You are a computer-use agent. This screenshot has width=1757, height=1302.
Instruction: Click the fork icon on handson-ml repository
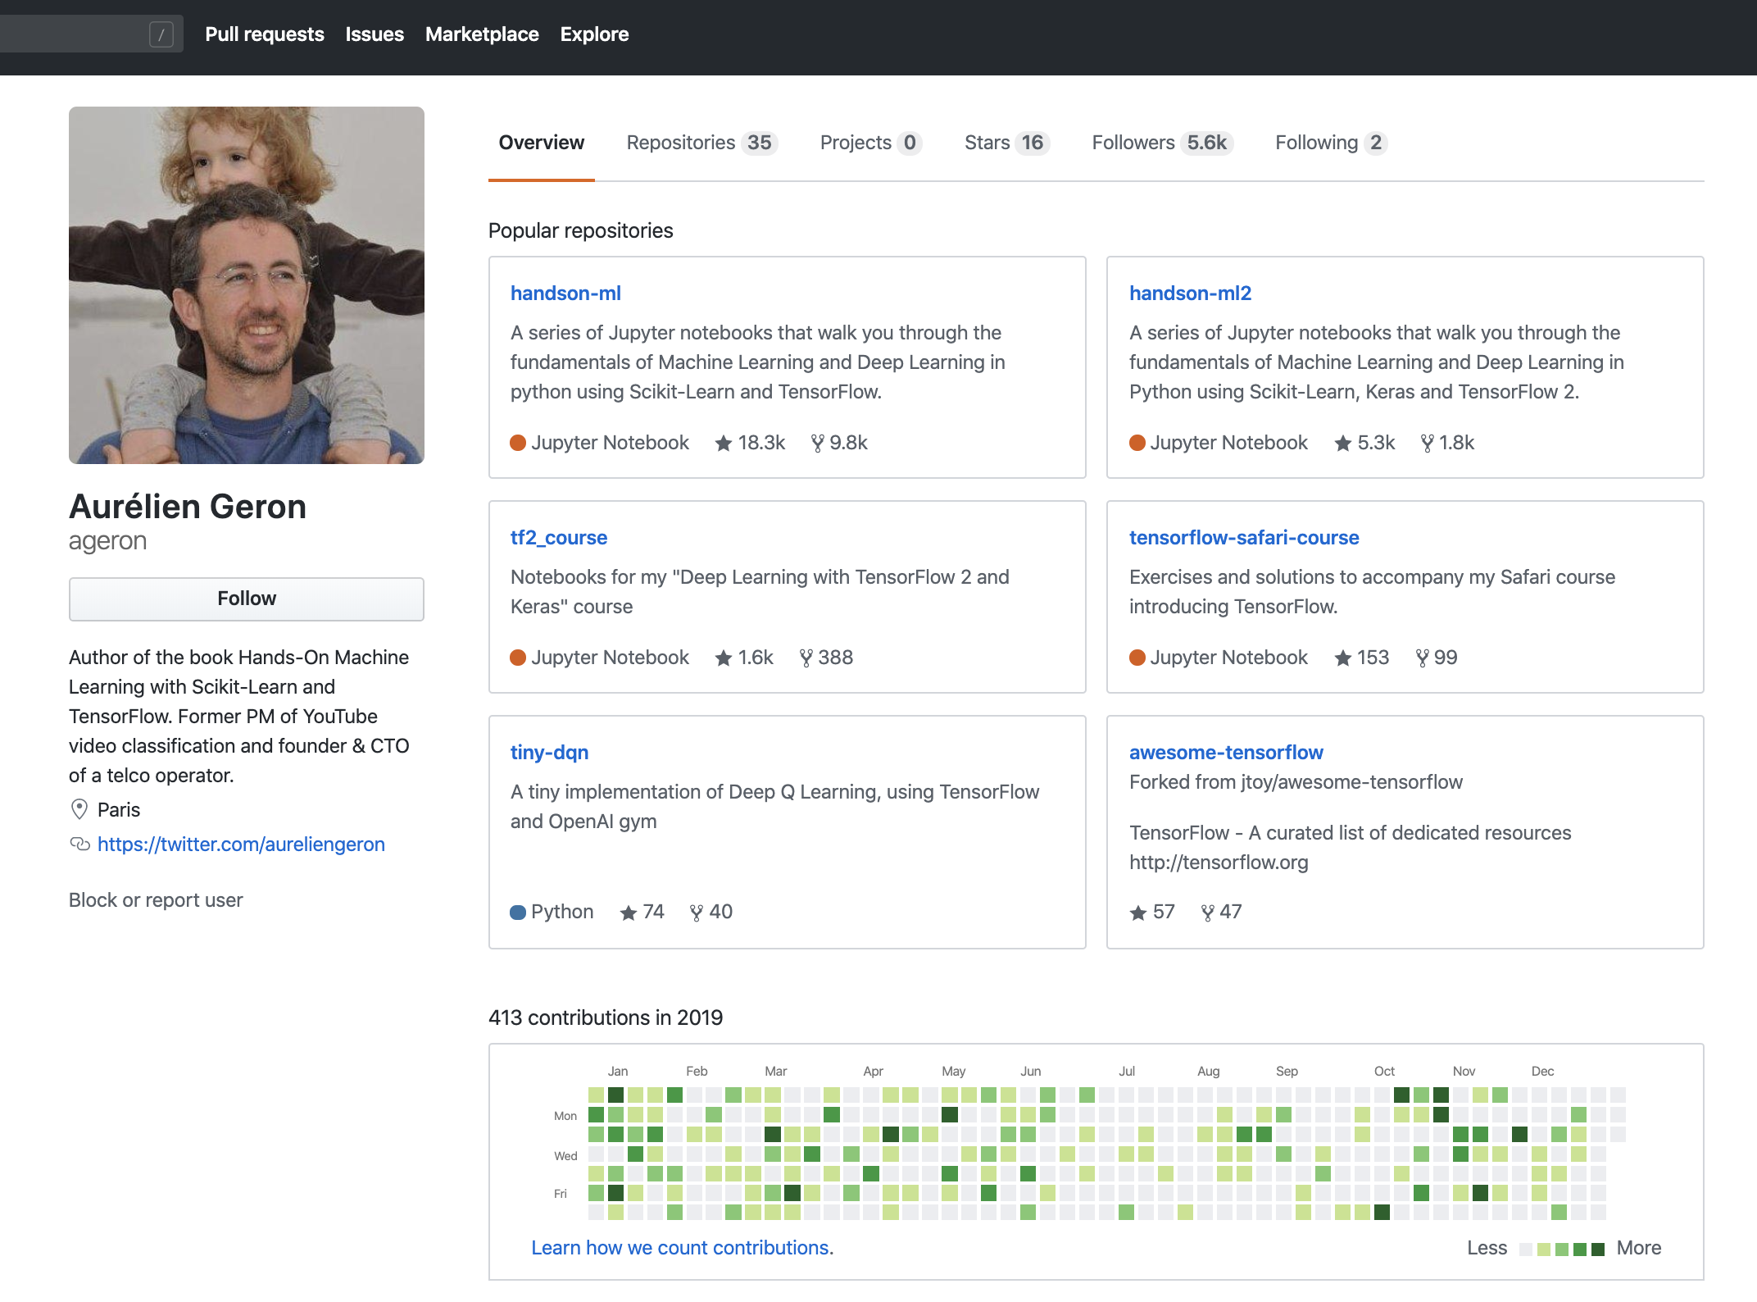(x=817, y=444)
